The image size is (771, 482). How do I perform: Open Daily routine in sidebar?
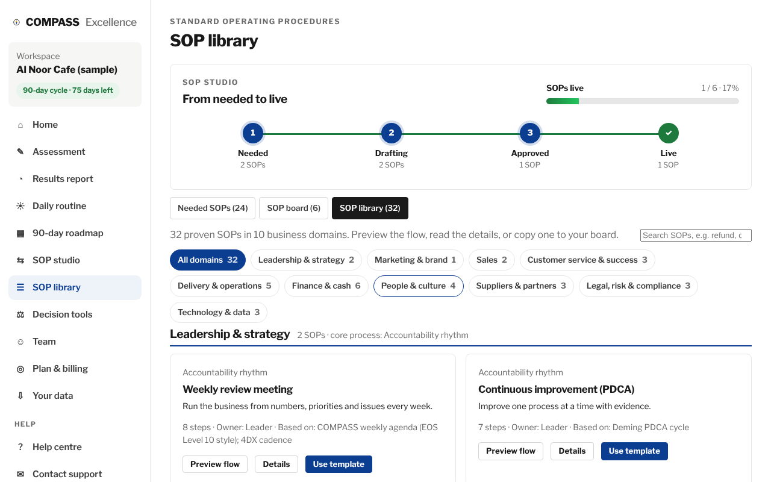pyautogui.click(x=75, y=206)
